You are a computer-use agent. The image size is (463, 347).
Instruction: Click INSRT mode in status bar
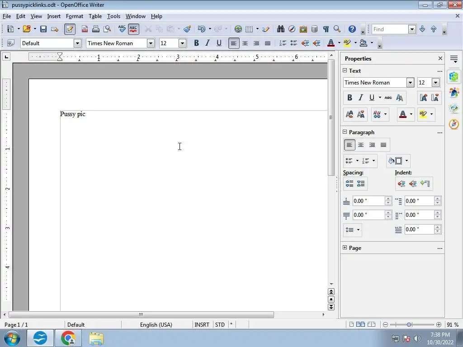[x=202, y=324]
